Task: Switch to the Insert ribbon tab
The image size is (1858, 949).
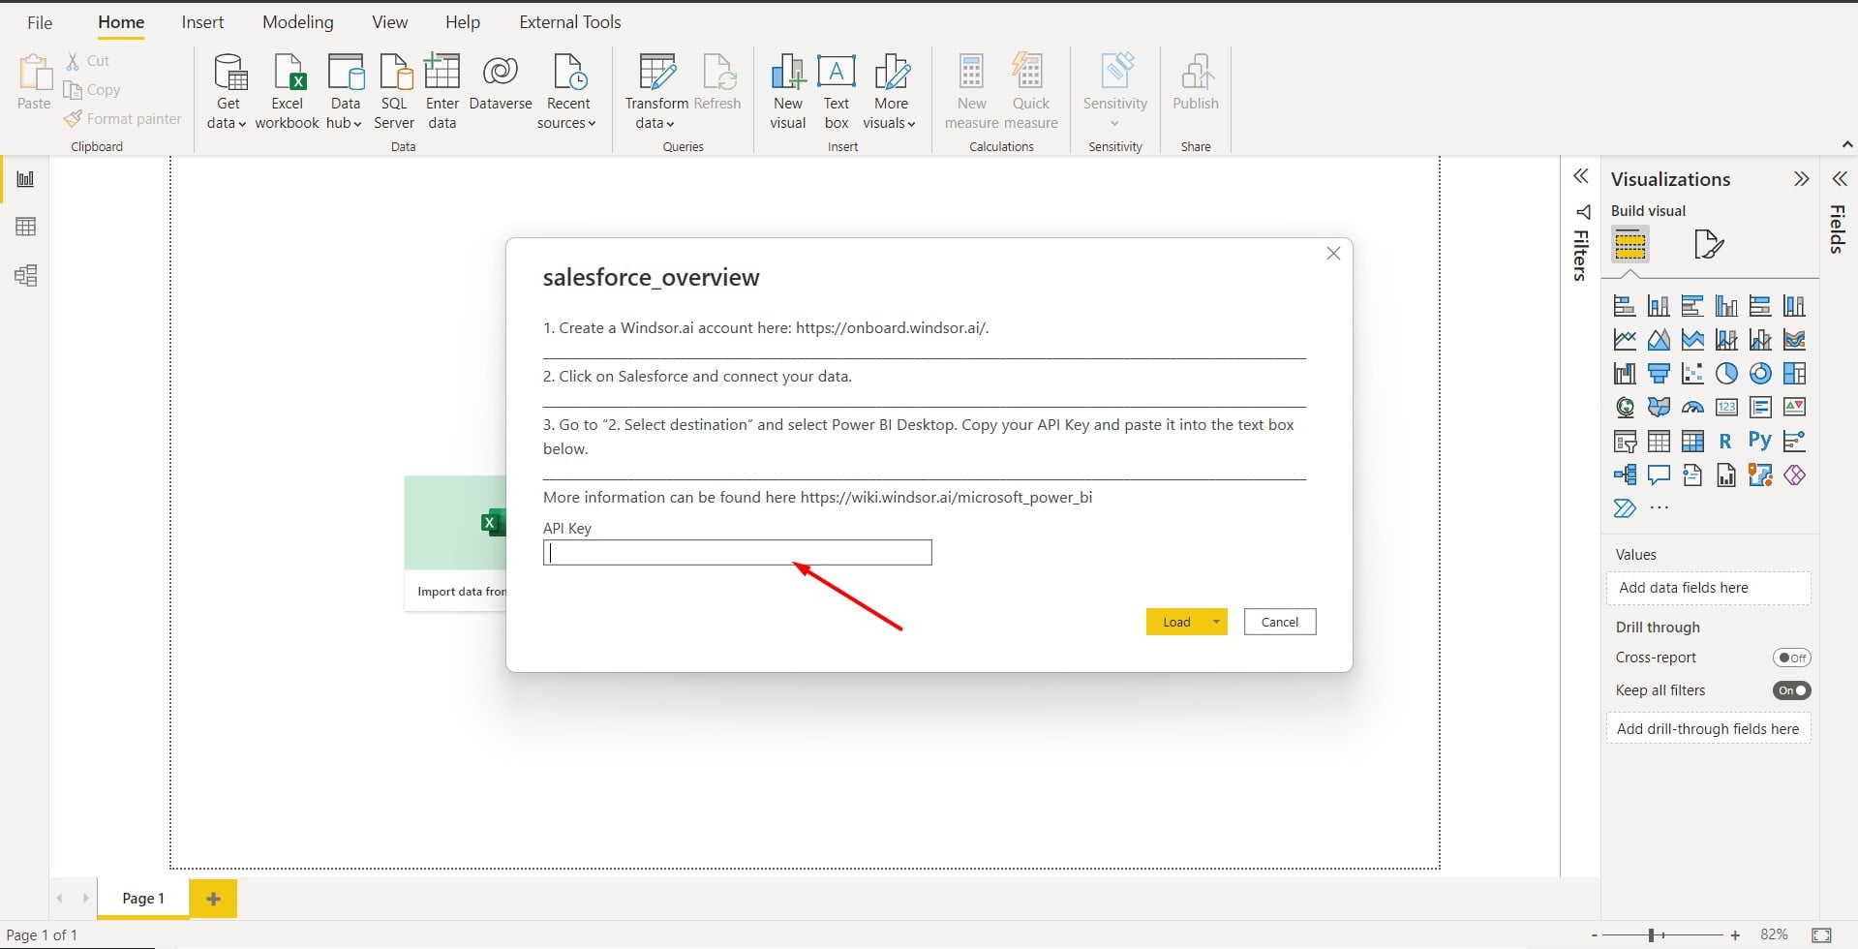Action: click(202, 22)
